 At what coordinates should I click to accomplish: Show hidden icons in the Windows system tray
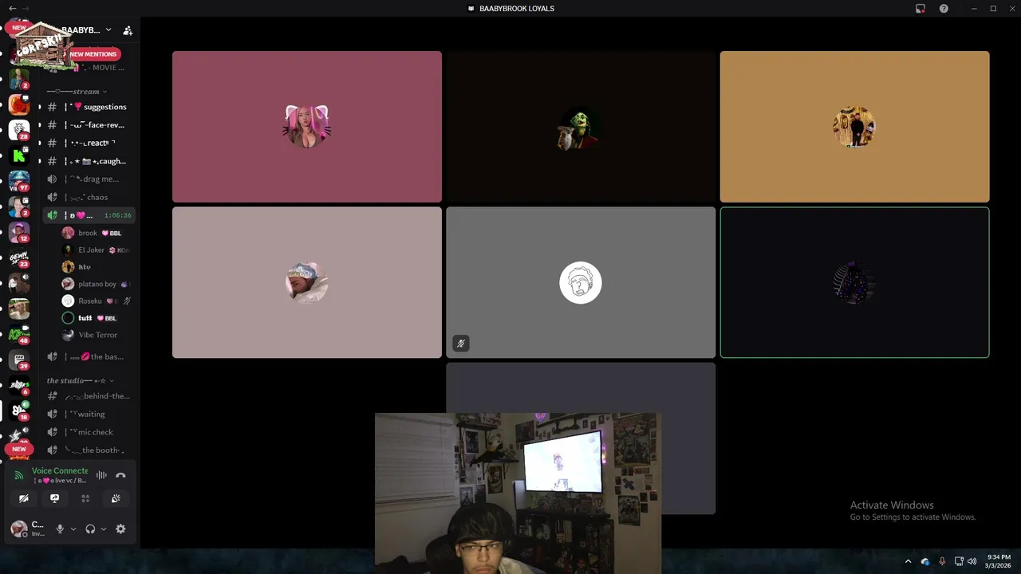tap(908, 561)
